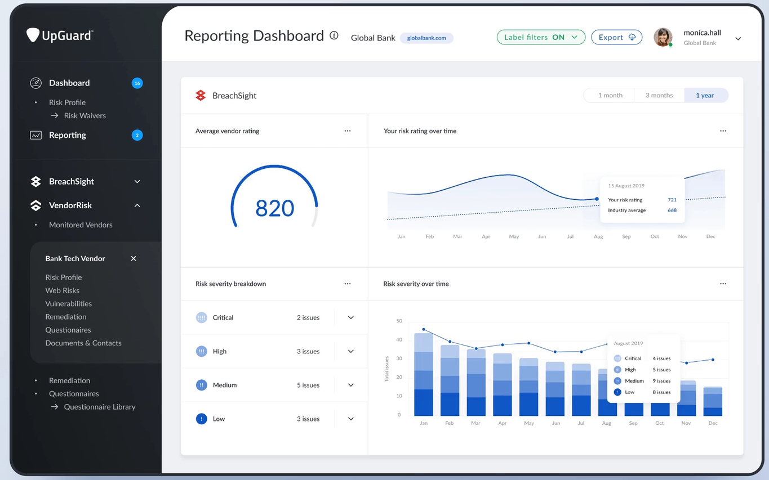The width and height of the screenshot is (769, 480).
Task: Open Monitored Vendors
Action: [81, 225]
